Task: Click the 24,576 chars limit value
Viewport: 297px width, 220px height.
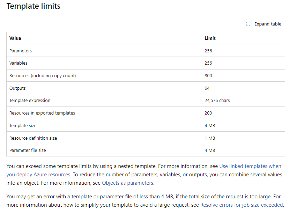Action: tap(217, 101)
